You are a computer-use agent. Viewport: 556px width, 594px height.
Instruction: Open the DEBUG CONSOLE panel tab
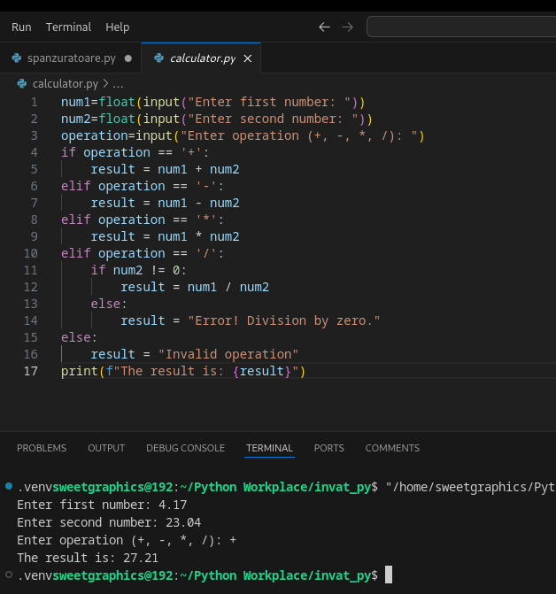(186, 448)
